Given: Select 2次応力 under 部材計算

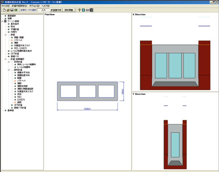Looking at the screenshot, I should tap(21, 100).
